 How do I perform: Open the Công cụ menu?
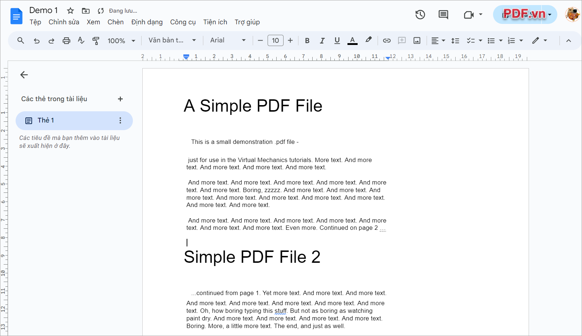[x=183, y=22]
